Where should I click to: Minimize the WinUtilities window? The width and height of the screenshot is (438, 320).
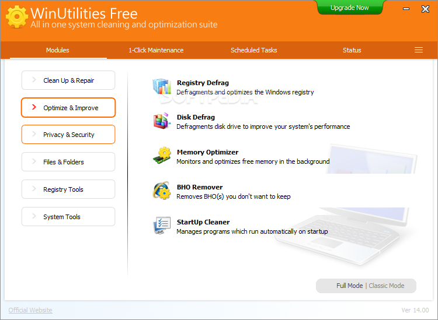pos(406,9)
